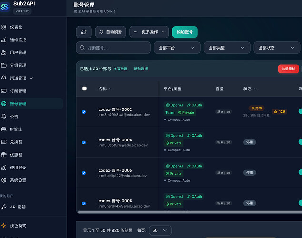Toggle the schedule switch for codex-普号-0004
The image size is (302, 238).
pos(300,142)
